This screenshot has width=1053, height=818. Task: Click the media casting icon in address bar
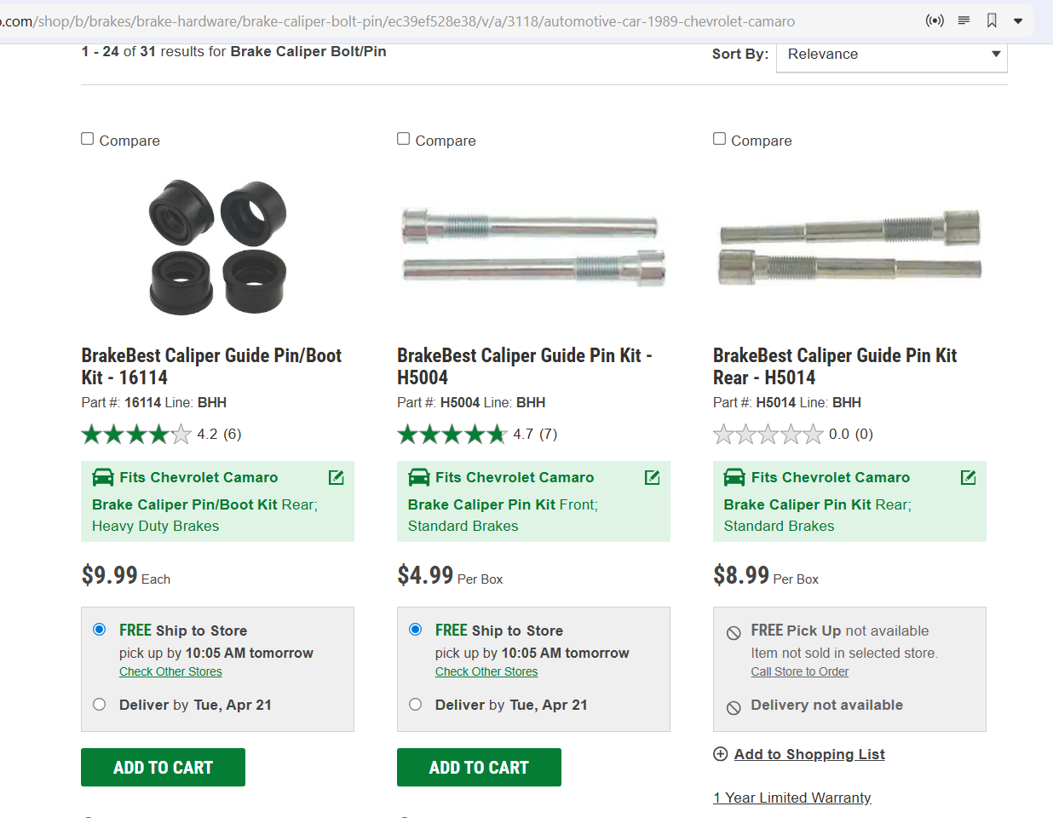tap(935, 20)
